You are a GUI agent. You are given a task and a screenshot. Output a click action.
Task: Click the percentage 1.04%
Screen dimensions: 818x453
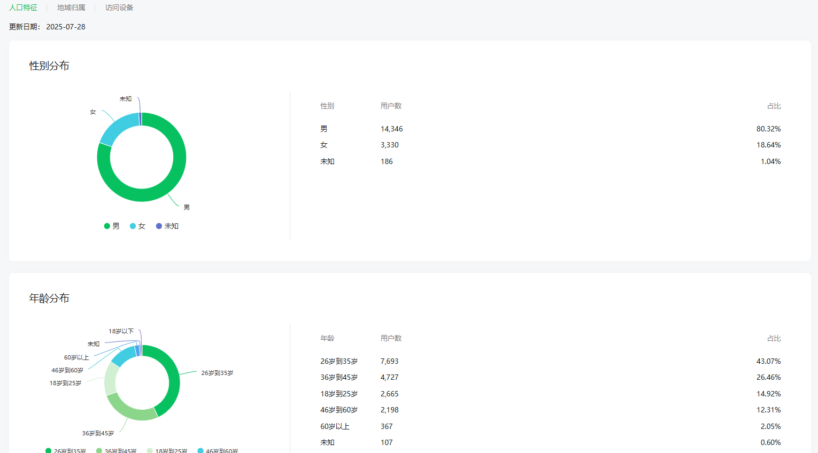point(771,161)
